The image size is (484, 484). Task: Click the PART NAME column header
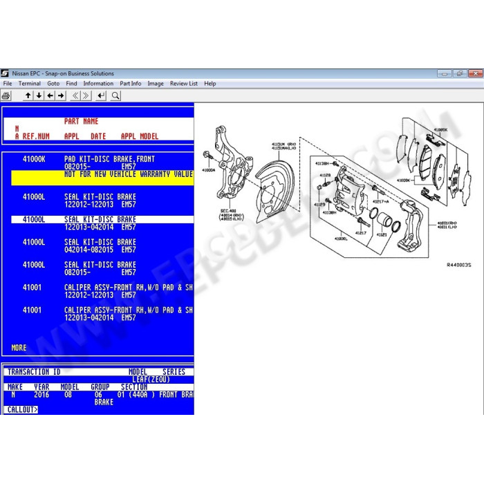click(x=81, y=121)
